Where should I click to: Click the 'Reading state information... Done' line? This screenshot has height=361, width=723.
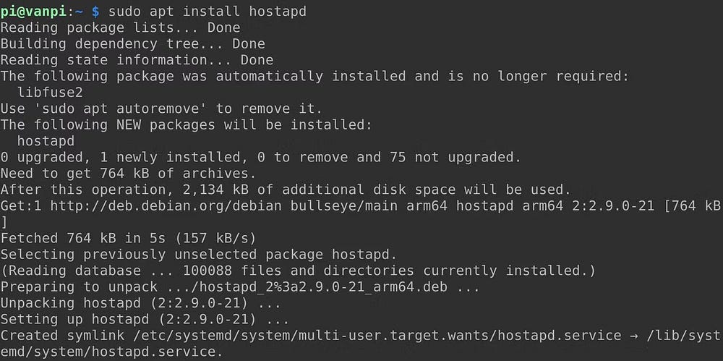137,60
